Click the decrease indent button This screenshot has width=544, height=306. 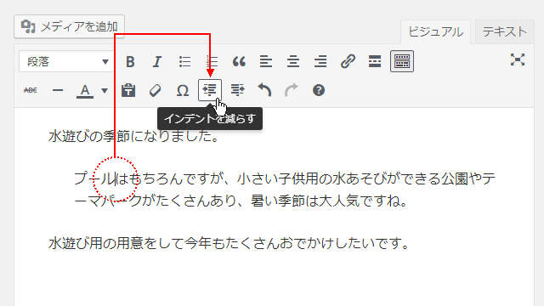pyautogui.click(x=210, y=90)
